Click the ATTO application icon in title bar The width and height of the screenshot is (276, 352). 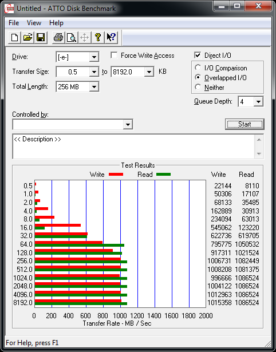[x=9, y=9]
